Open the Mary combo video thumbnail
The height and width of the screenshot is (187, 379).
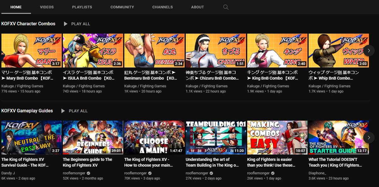pyautogui.click(x=32, y=51)
